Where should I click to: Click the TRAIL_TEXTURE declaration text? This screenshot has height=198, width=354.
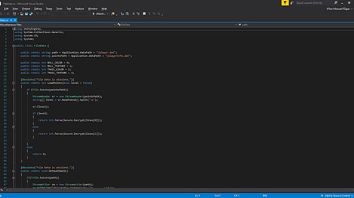[x=47, y=73]
